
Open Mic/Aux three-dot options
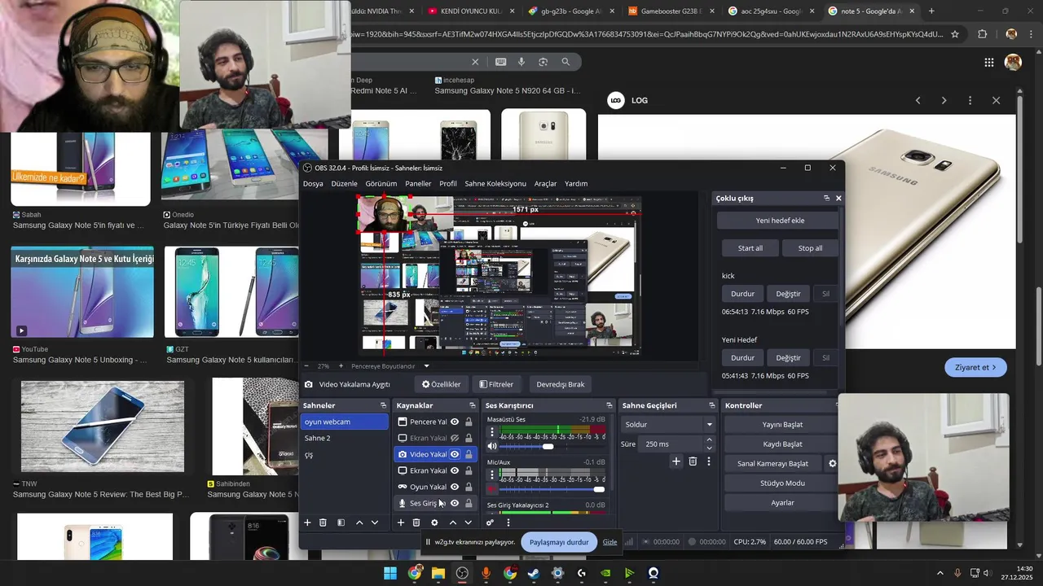pyautogui.click(x=491, y=475)
